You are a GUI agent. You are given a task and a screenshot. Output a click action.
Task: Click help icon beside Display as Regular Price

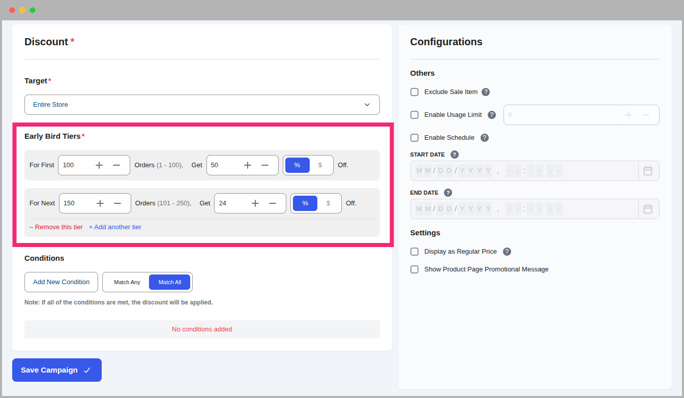(x=507, y=252)
